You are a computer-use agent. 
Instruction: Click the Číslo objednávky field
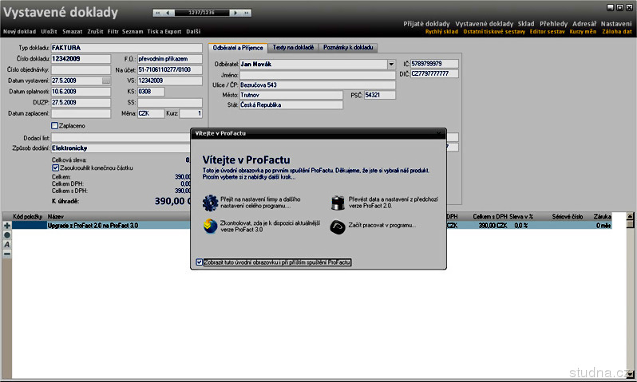(x=81, y=70)
